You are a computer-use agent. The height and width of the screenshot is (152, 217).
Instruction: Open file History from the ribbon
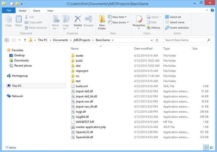click(154, 28)
